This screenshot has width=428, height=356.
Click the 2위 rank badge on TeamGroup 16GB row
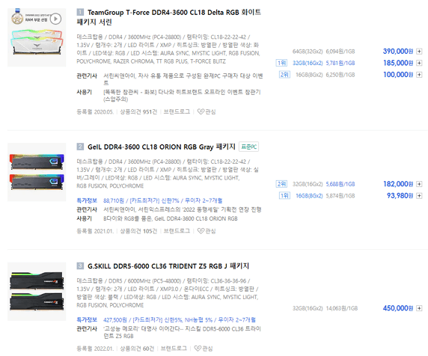tap(284, 75)
